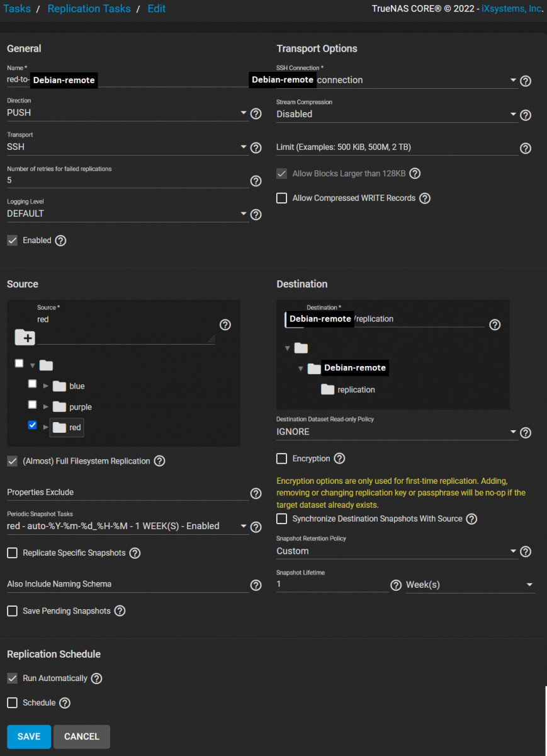Enable Allow Compressed WRITE Records
Screen dimensions: 547x756
click(282, 198)
